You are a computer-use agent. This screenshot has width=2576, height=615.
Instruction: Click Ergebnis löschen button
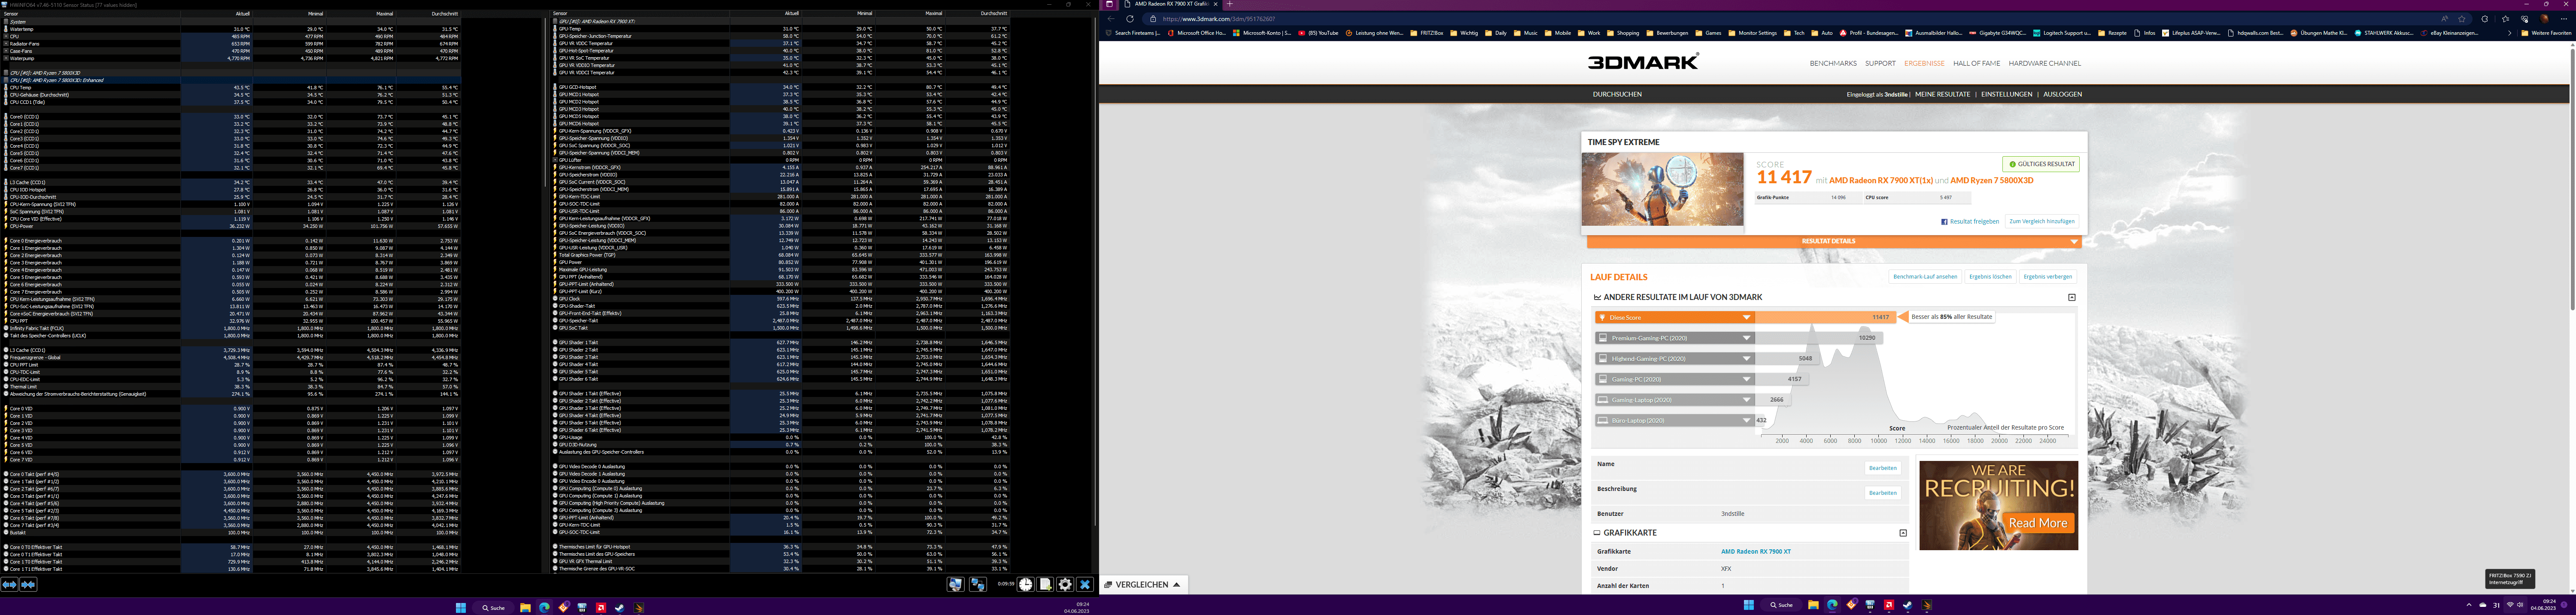pos(1990,276)
